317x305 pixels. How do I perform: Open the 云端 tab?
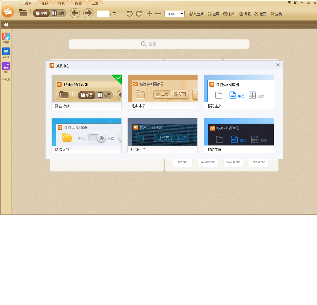click(95, 3)
